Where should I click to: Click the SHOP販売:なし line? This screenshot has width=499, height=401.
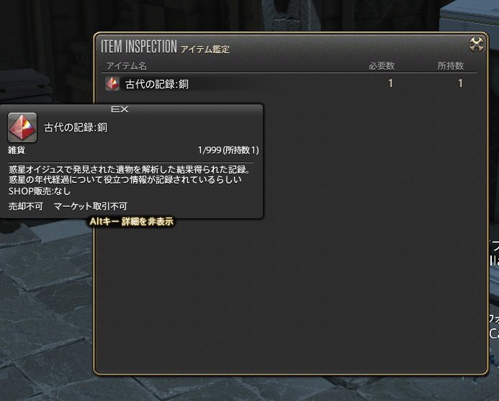[40, 191]
